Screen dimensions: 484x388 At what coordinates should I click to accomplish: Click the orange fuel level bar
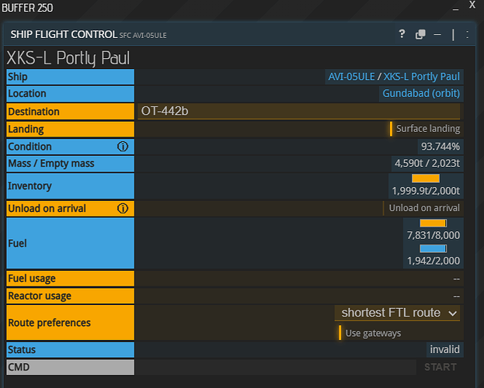pyautogui.click(x=433, y=223)
